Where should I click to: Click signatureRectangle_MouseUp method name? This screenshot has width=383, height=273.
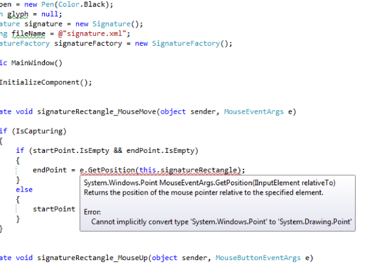tap(94, 257)
